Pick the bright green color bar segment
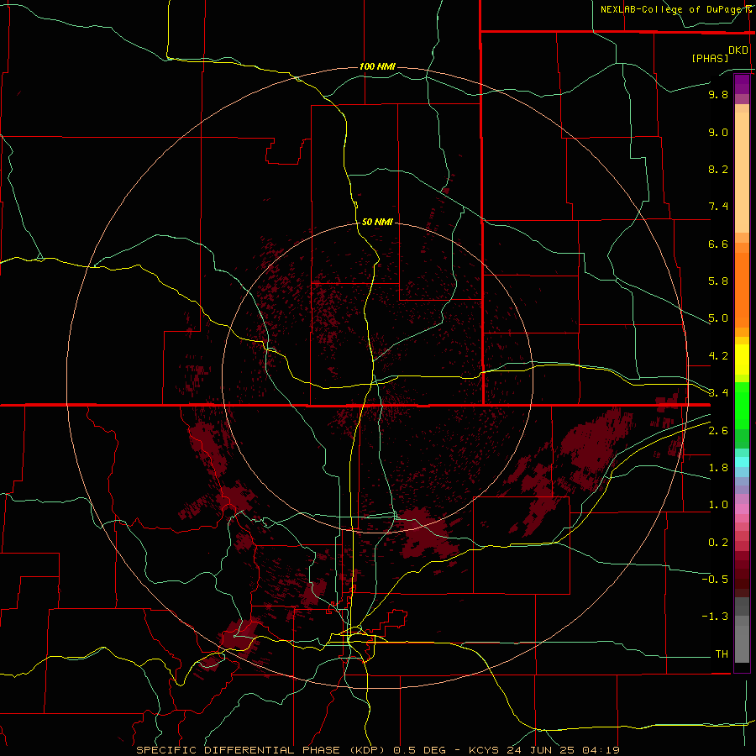Screen dimensions: 756x756 click(x=742, y=406)
